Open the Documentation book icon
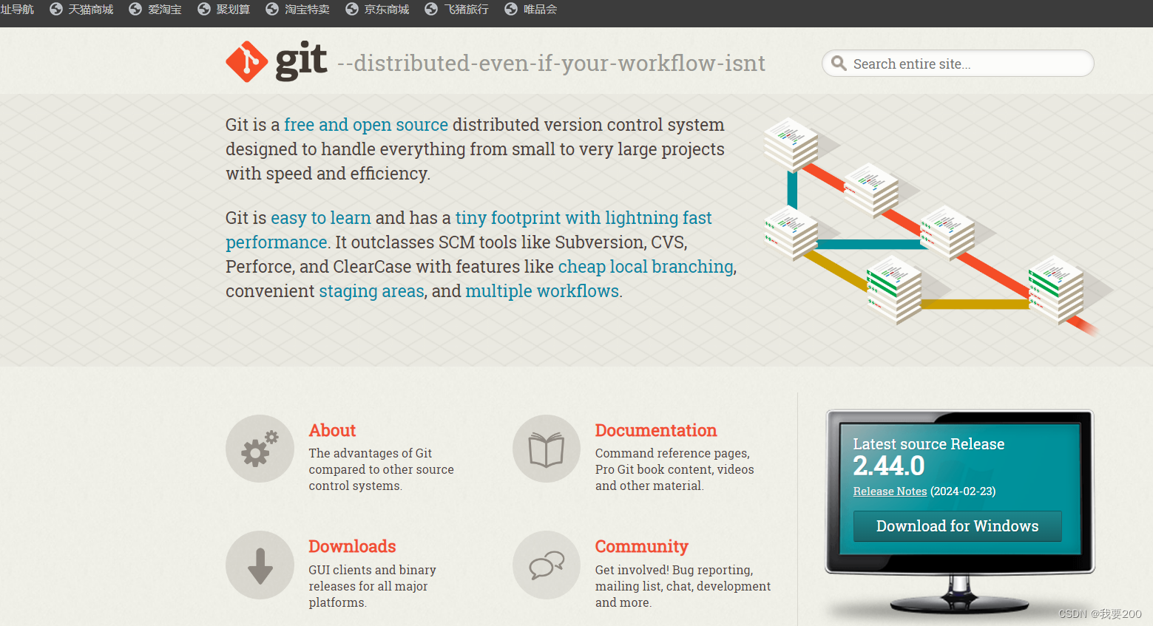Viewport: 1153px width, 626px height. pyautogui.click(x=547, y=449)
